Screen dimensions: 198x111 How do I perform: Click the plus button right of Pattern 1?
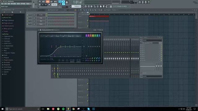(x=82, y=6)
